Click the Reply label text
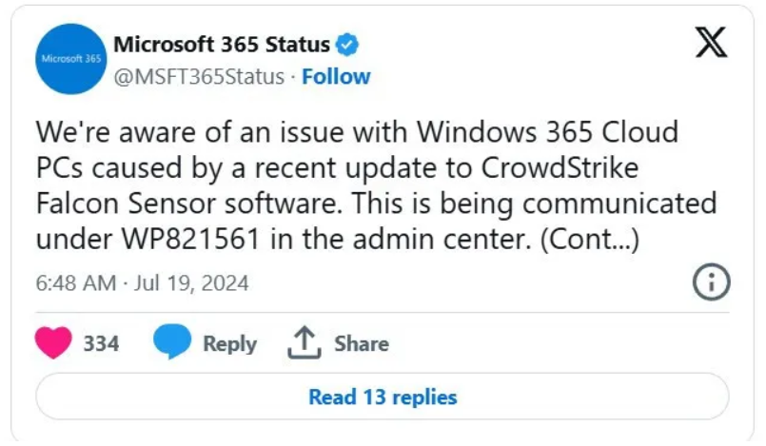 click(x=229, y=344)
